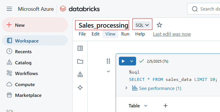Click the 'Last edit was now' link
This screenshot has width=220, height=112.
coord(172,34)
